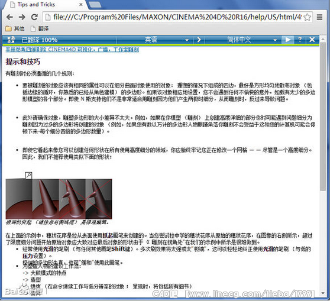Image resolution: width=330 pixels, height=304 pixels.
Task: Bookmark this page with the star icon
Action: (307, 17)
